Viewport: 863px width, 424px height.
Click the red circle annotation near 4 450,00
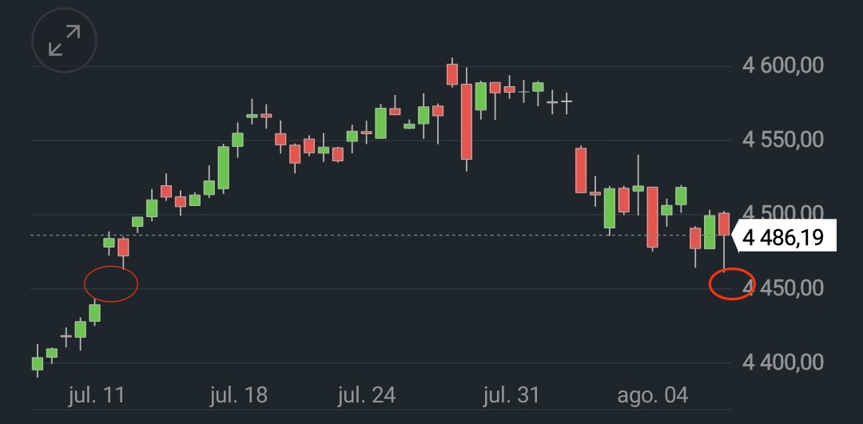(x=731, y=285)
